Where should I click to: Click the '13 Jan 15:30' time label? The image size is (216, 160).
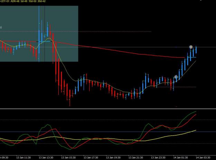tap(68, 158)
